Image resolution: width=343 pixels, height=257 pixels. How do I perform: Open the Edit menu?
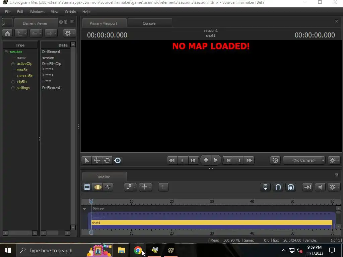coord(20,12)
